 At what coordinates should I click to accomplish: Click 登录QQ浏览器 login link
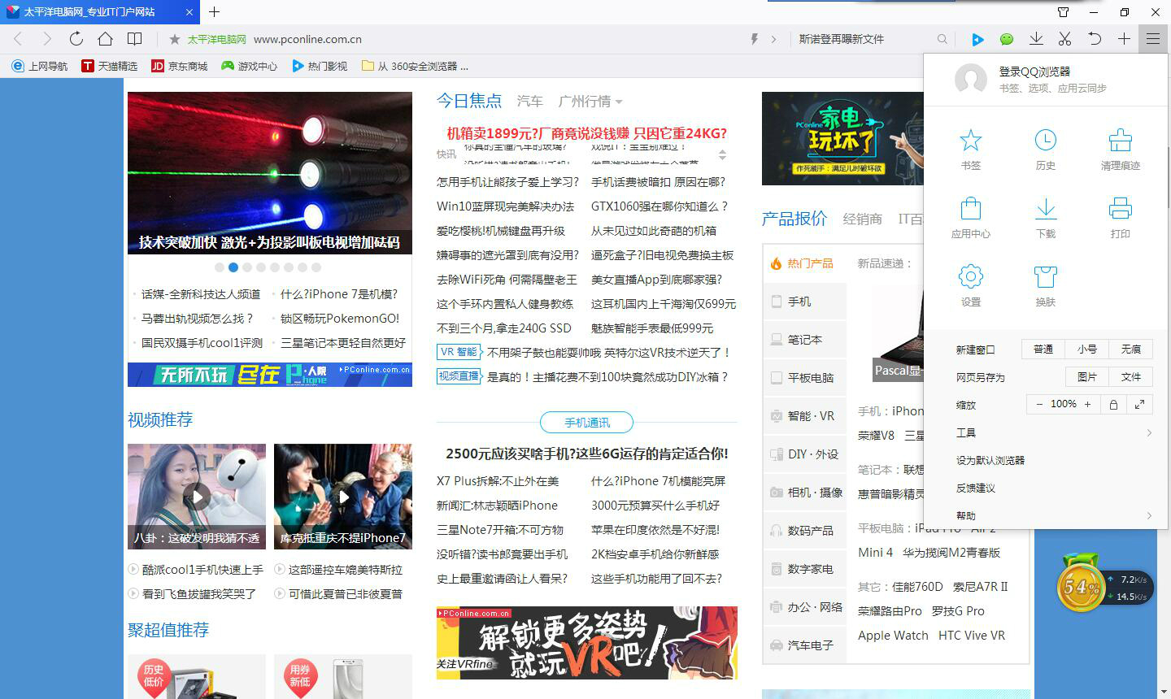[1034, 72]
